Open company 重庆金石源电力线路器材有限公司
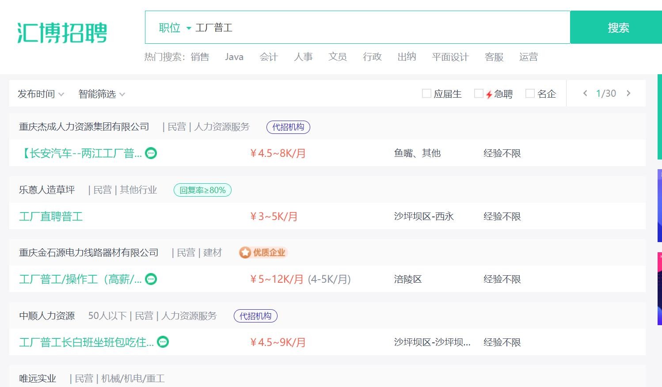The height and width of the screenshot is (387, 662). [88, 253]
